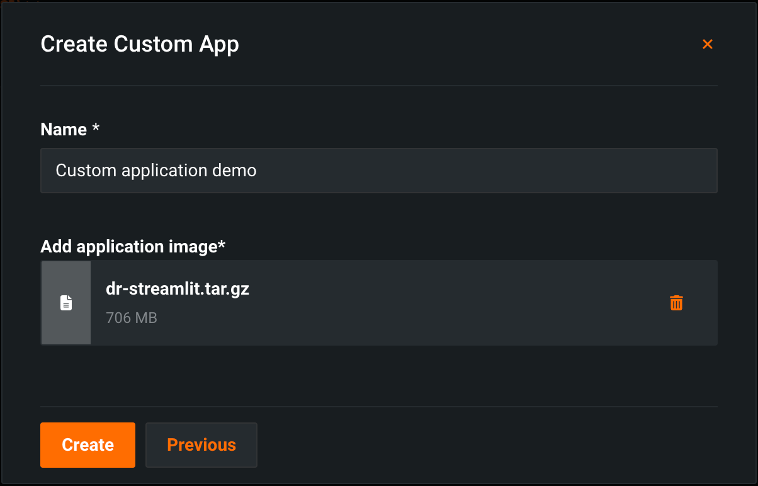Click the Add application image label
The width and height of the screenshot is (758, 486).
coord(128,247)
